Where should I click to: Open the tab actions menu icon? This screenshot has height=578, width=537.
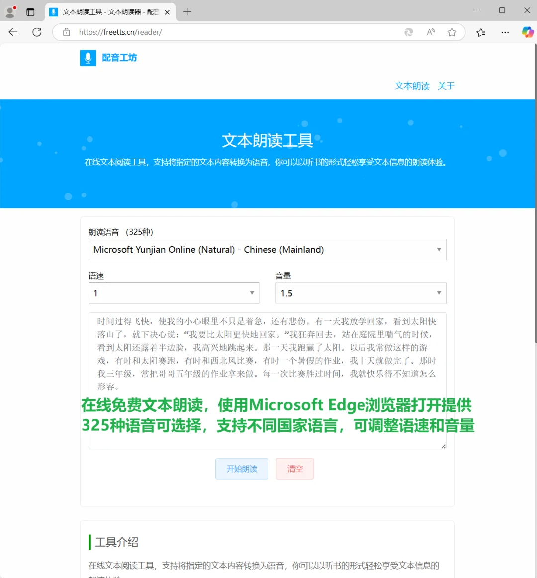31,12
